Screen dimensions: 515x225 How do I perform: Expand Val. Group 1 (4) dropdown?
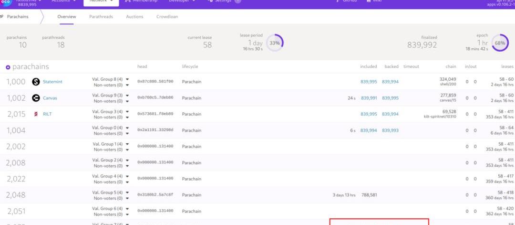[127, 144]
